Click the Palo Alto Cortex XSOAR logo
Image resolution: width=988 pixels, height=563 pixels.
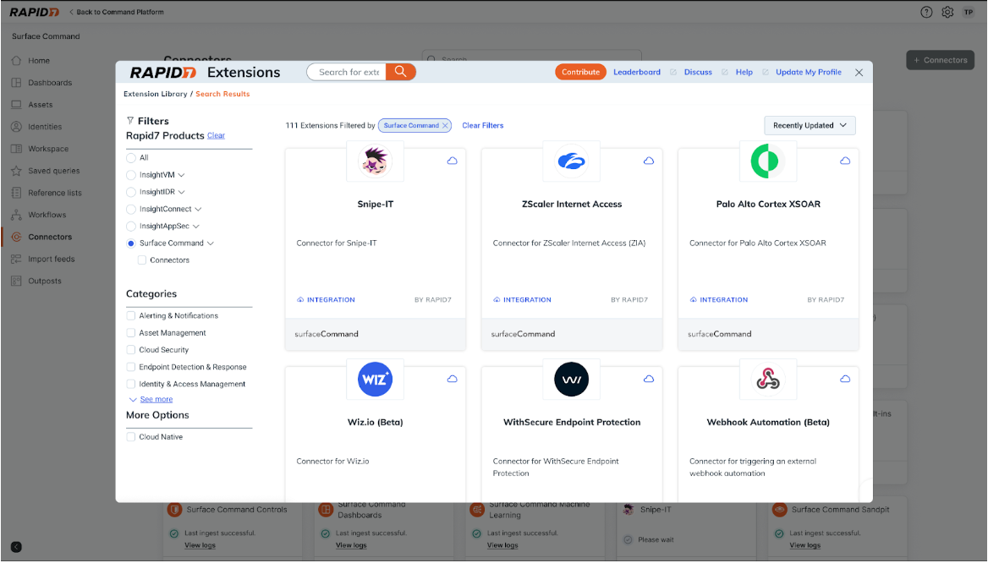[767, 161]
